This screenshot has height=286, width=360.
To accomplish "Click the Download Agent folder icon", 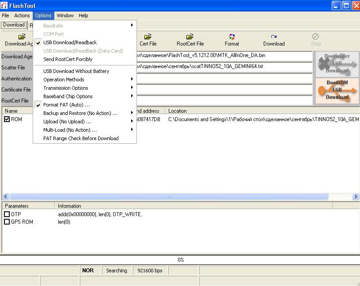I will [x=22, y=37].
